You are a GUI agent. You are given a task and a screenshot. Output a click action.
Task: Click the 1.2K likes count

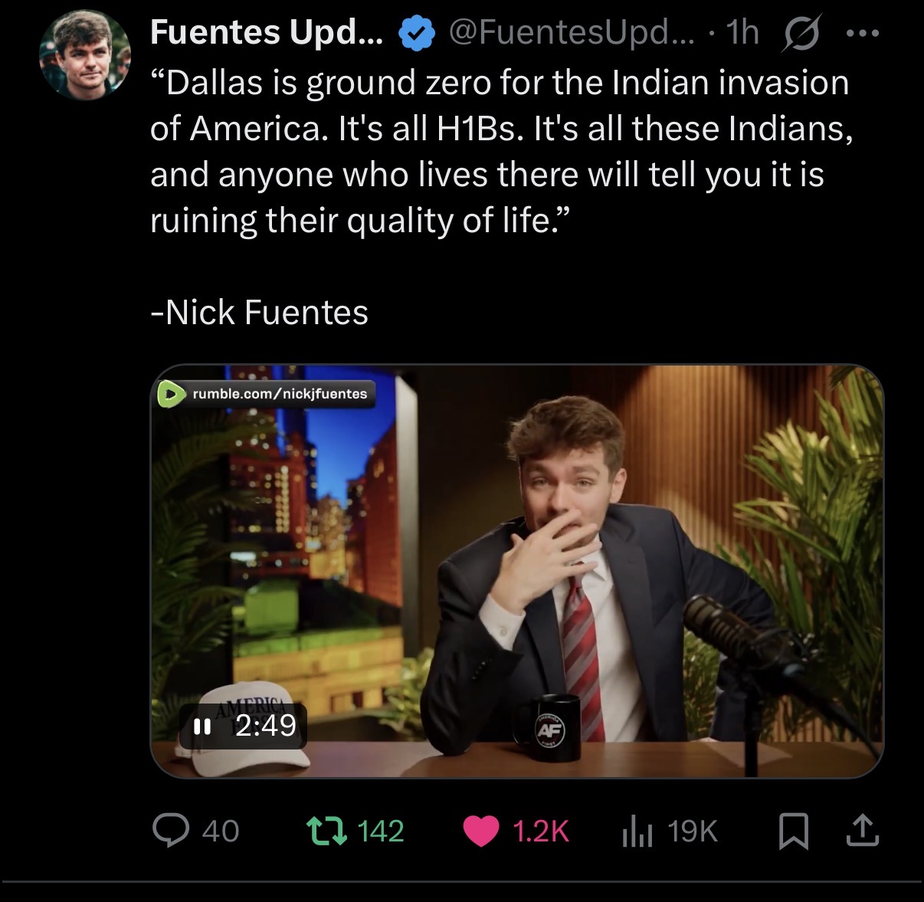point(540,831)
